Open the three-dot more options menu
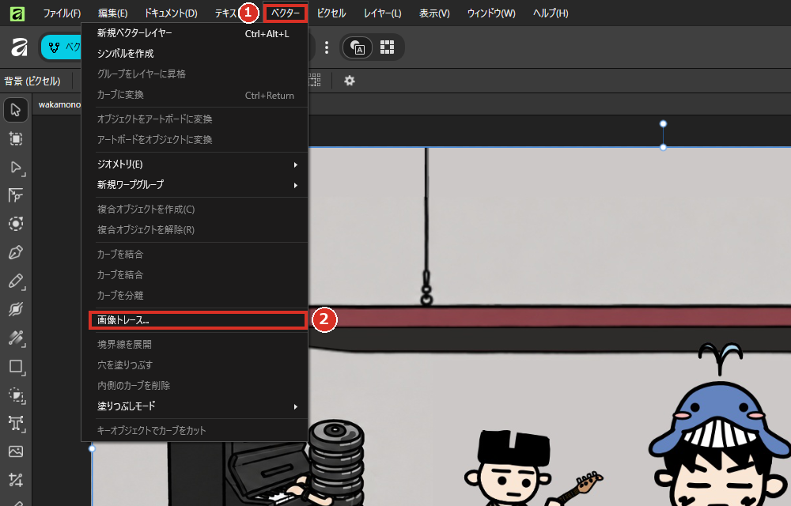This screenshot has height=506, width=791. click(327, 47)
